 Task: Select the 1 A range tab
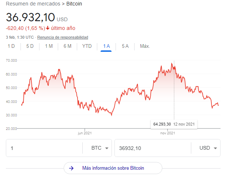106,46
